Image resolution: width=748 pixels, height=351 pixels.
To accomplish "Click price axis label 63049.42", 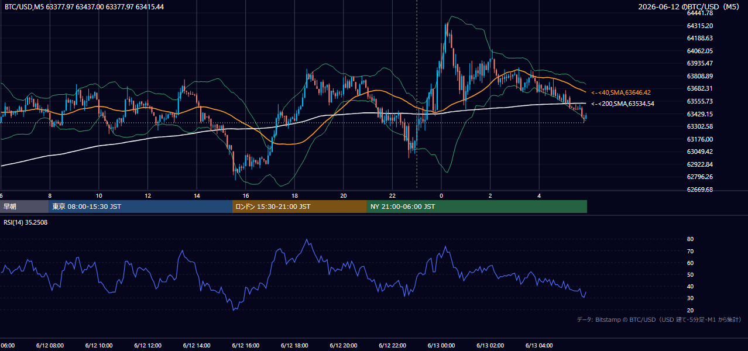I will coord(699,152).
